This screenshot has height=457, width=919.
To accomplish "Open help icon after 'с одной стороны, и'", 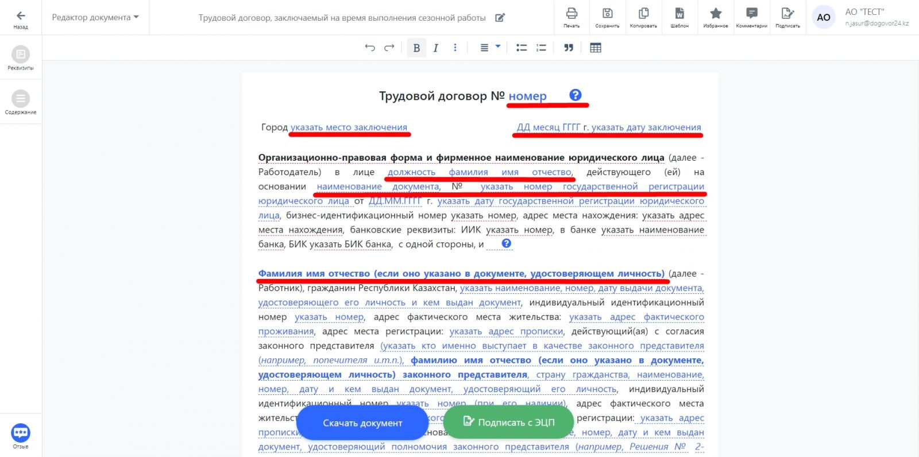I will click(x=506, y=243).
